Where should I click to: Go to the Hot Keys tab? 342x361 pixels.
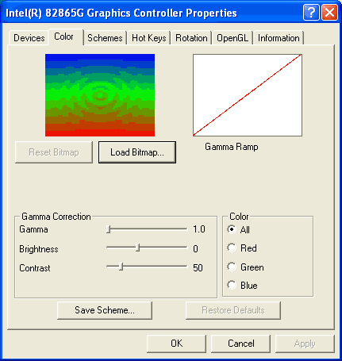point(149,38)
